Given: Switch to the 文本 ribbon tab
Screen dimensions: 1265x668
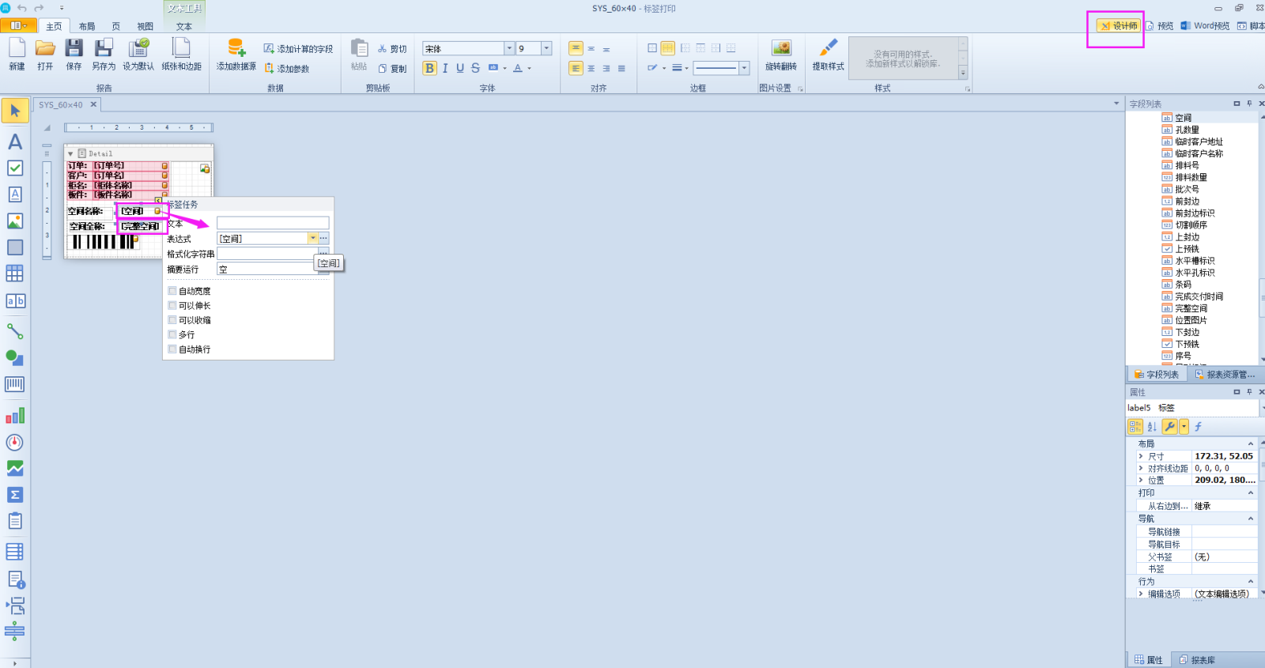Looking at the screenshot, I should click(184, 26).
